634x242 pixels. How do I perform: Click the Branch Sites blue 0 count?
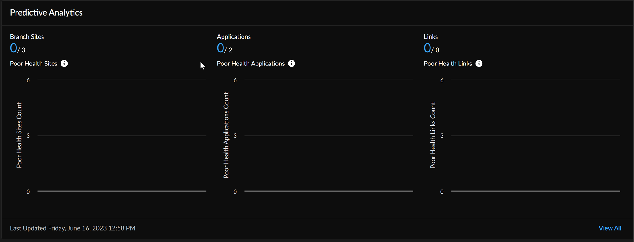click(14, 48)
